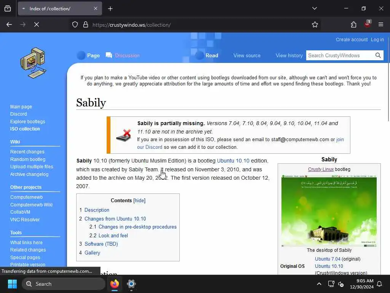This screenshot has width=390, height=293.
Task: Open the View history tab
Action: (x=289, y=55)
